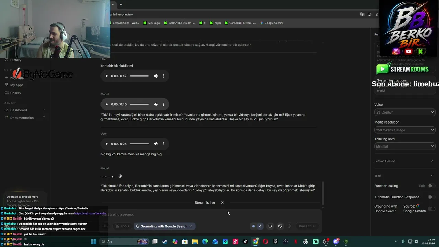
Task: Open Gallery in the sidebar
Action: click(16, 93)
